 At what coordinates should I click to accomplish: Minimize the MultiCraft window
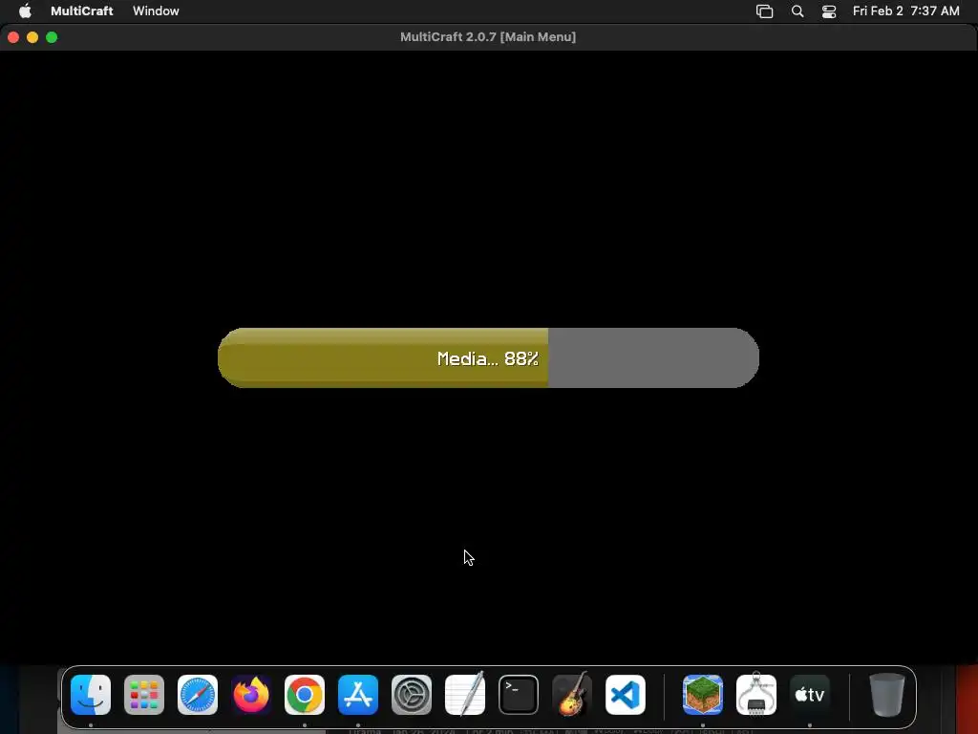(x=32, y=37)
